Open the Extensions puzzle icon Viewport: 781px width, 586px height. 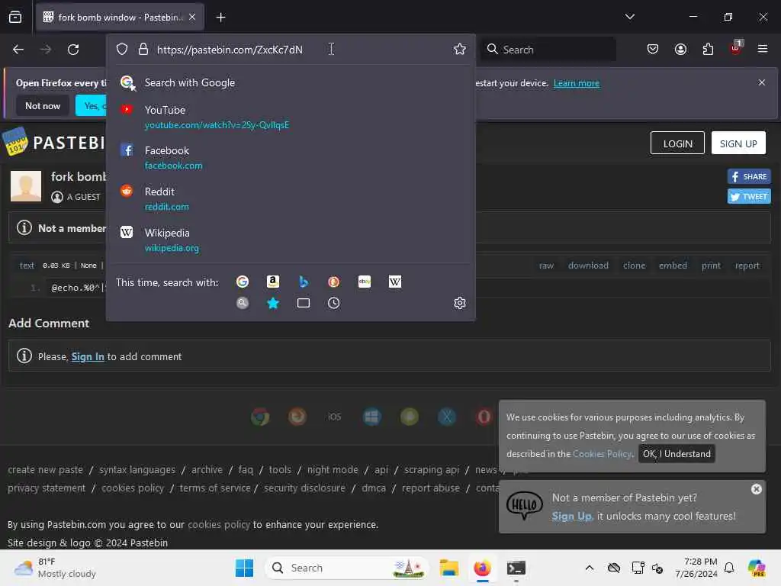tap(708, 49)
